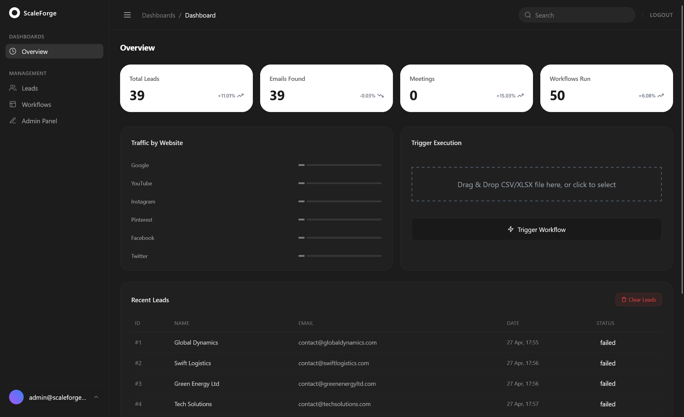Click the ScaleForge logo circle
Viewport: 684px width, 417px height.
click(15, 13)
